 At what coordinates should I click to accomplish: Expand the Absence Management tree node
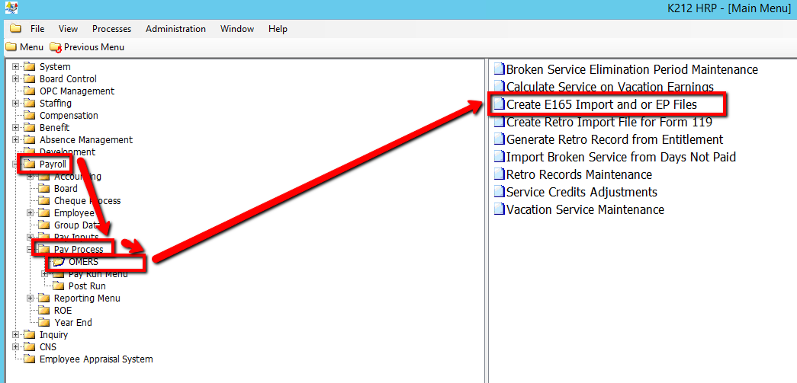point(16,140)
